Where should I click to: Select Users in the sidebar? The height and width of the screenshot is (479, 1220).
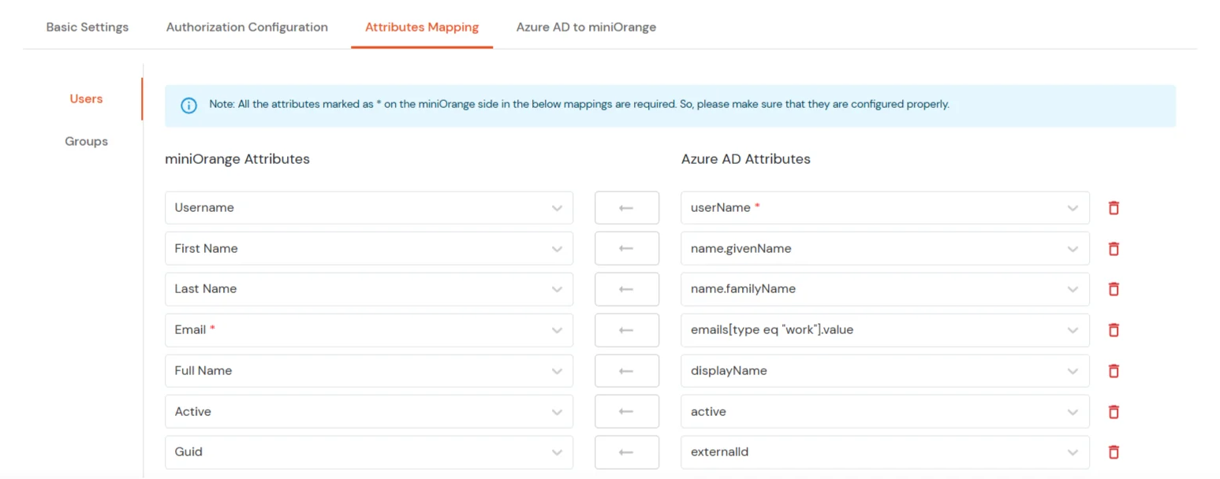[x=85, y=98]
